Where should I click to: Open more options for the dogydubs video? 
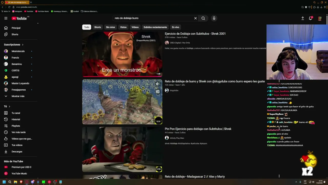click(x=279, y=81)
